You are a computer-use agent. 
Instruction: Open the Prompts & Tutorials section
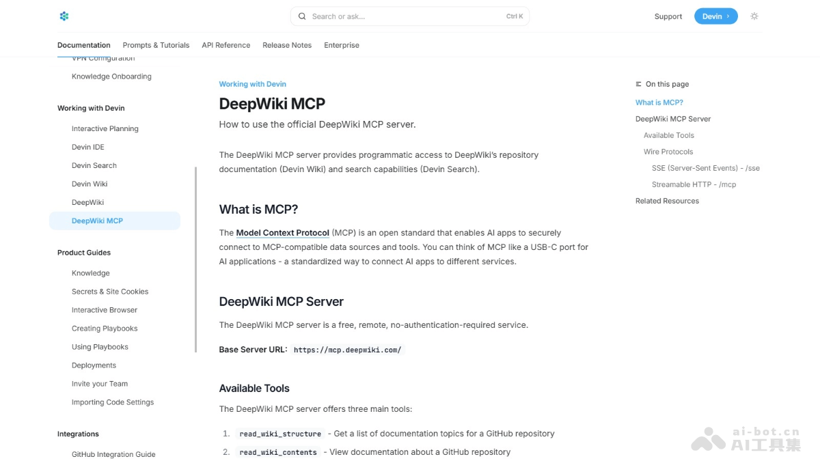pos(156,45)
